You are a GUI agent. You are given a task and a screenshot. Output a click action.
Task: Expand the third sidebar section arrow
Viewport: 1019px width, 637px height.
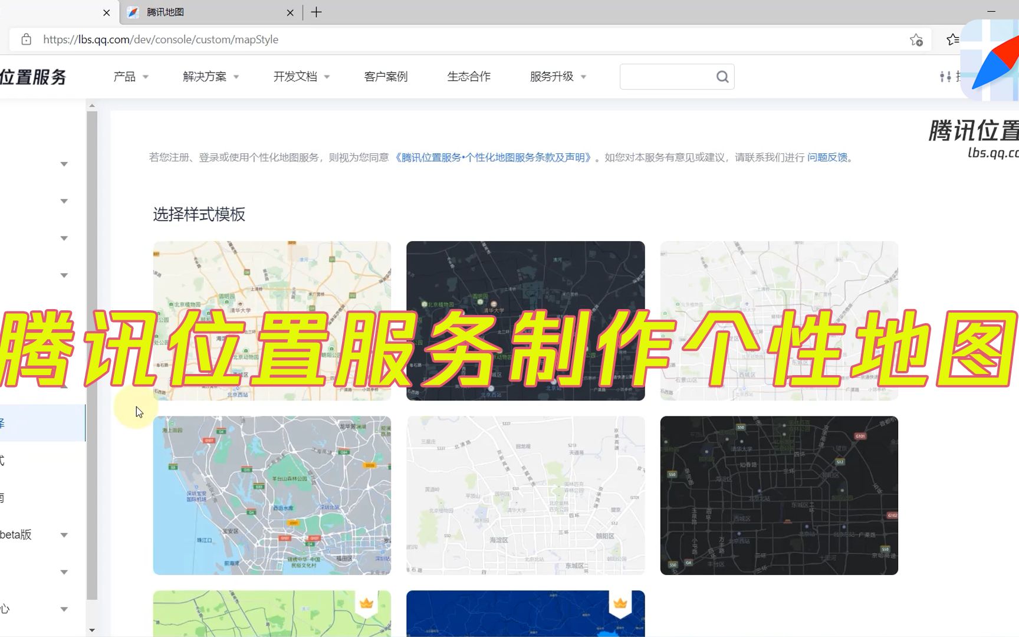(64, 238)
